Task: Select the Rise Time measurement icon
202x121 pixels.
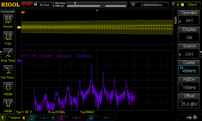Action: point(8,53)
